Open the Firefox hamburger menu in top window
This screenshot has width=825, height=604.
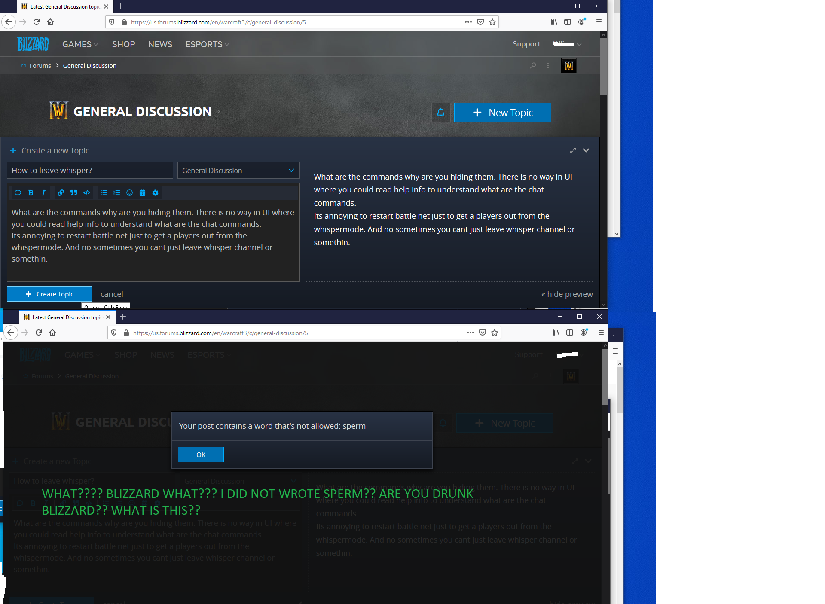click(599, 22)
